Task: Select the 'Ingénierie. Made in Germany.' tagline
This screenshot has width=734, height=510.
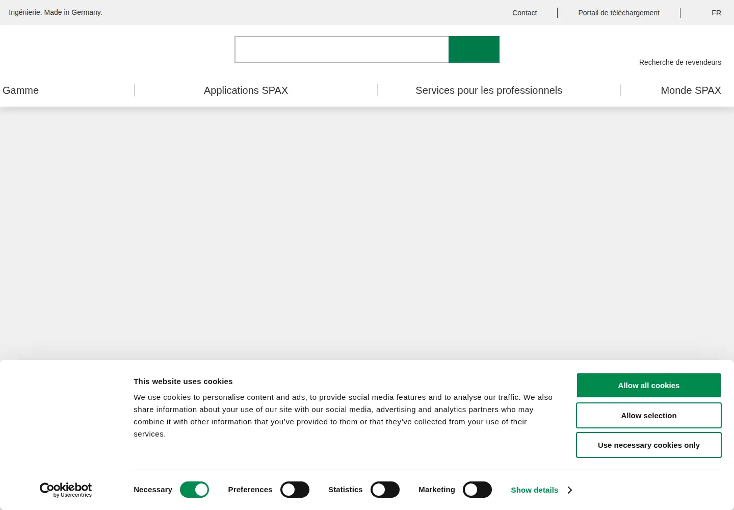Action: point(56,12)
